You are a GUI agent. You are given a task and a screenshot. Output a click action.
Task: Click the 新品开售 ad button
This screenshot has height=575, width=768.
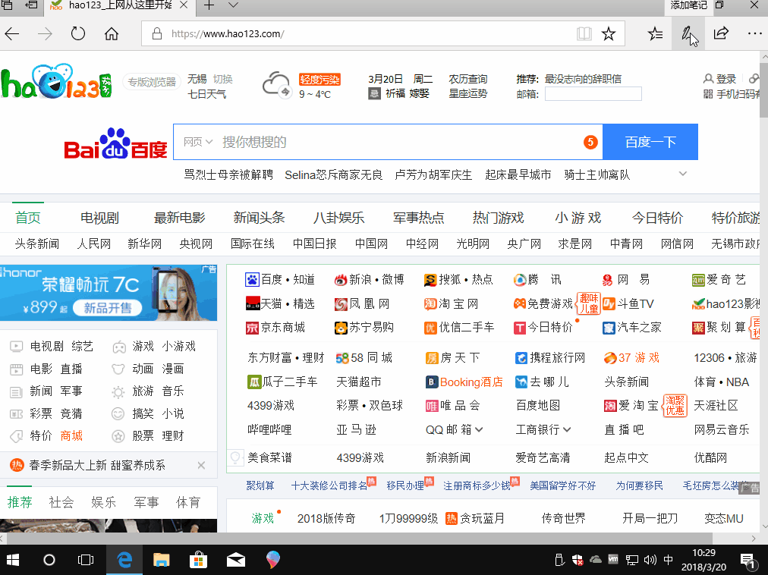click(108, 307)
